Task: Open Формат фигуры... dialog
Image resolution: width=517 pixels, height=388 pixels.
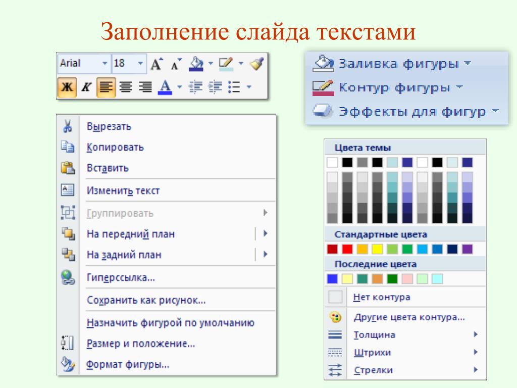Action: coord(166,364)
